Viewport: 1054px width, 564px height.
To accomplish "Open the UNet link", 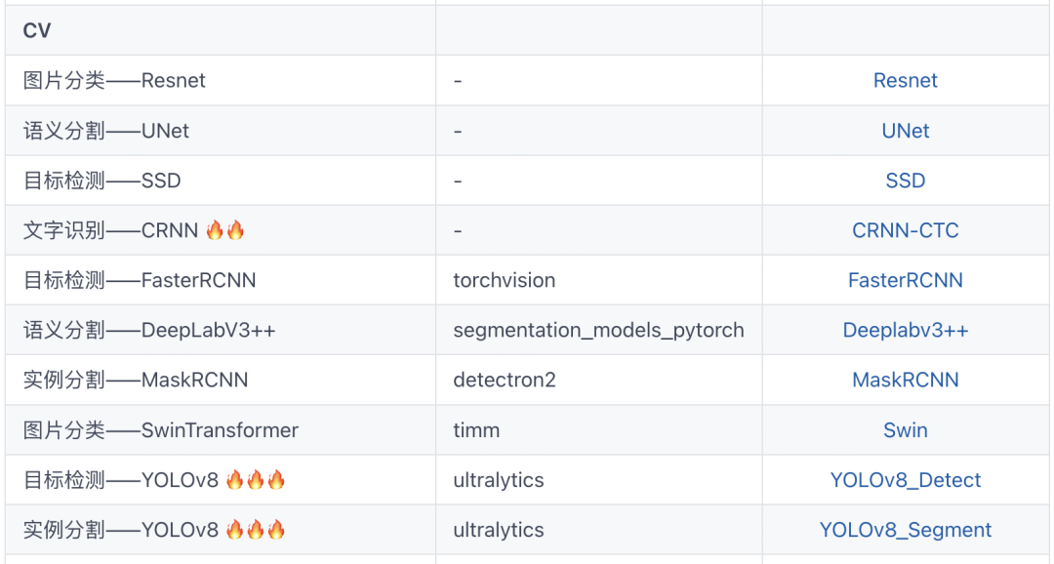I will [905, 131].
